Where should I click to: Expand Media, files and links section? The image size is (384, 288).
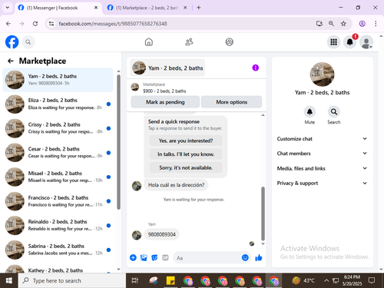322,168
